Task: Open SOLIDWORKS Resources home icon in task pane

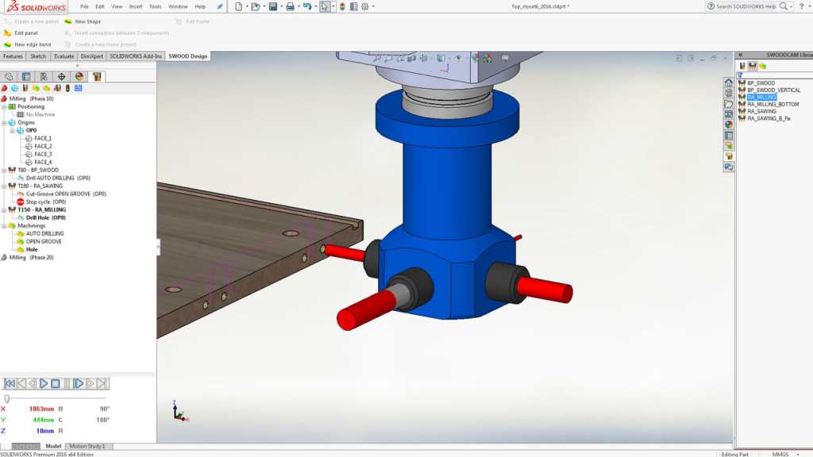Action: tap(729, 83)
